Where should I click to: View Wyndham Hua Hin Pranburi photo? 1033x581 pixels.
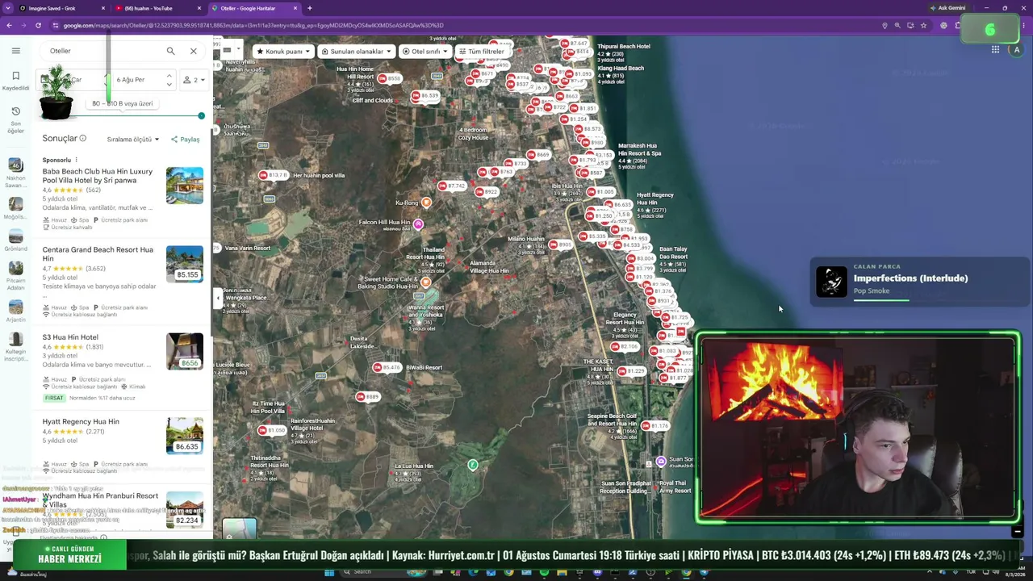185,509
